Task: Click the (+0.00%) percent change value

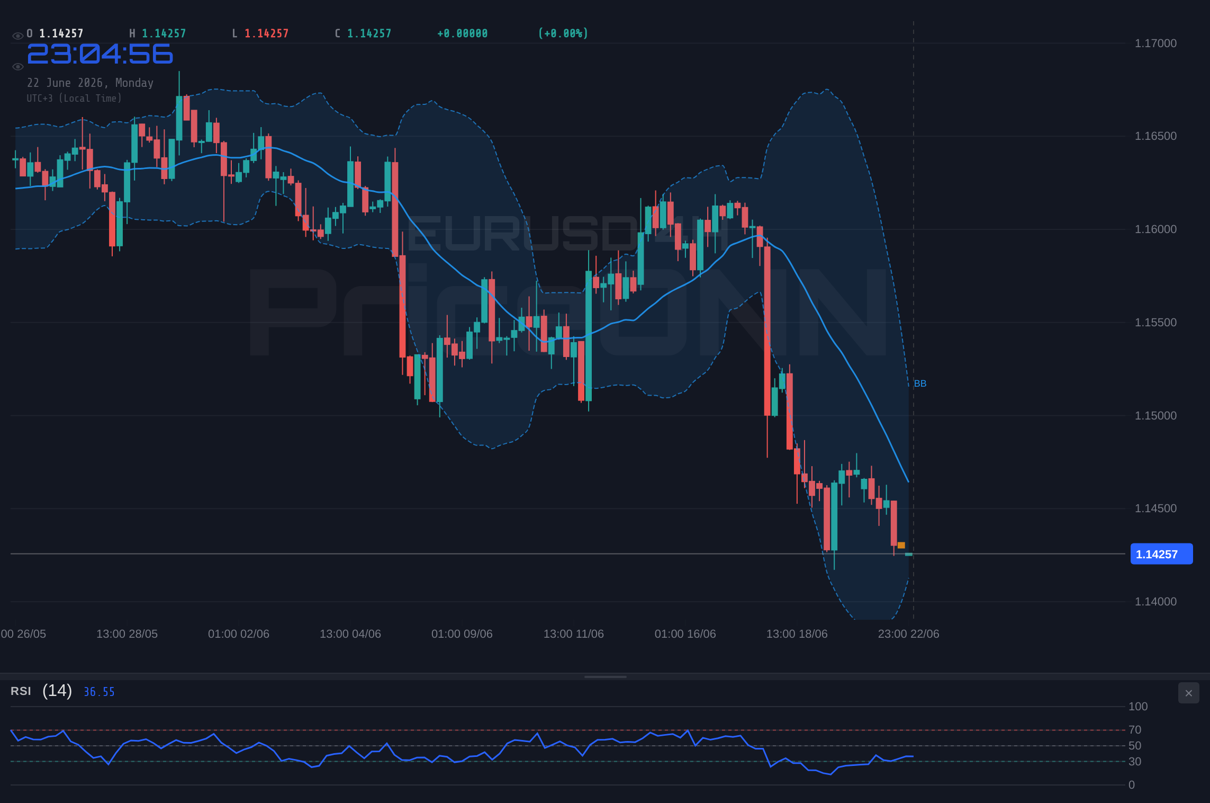Action: tap(563, 33)
